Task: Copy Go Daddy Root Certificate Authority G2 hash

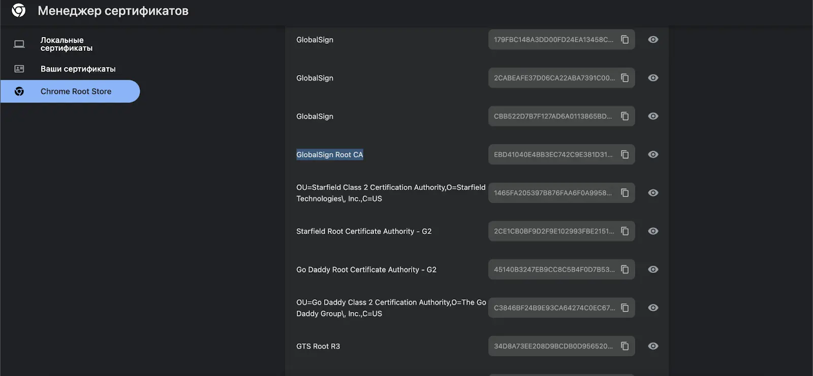Action: (x=625, y=269)
